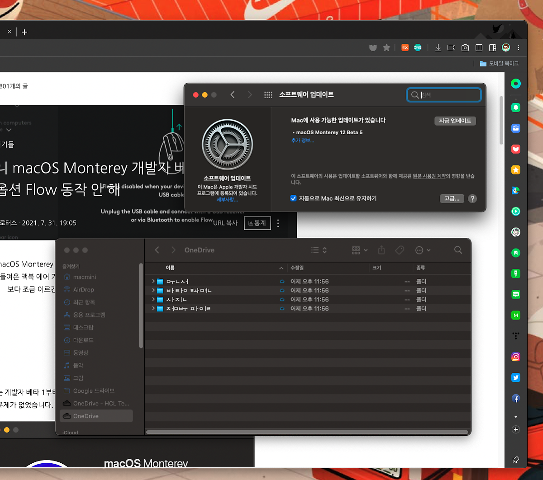Open the Twitter sidebar icon
543x480 pixels.
tap(516, 377)
